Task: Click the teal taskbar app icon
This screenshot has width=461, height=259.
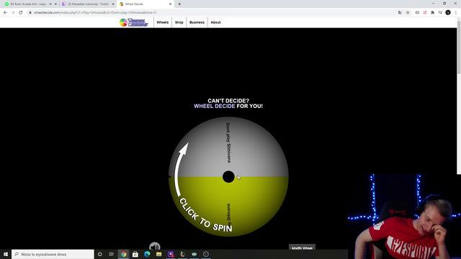Action: point(194,254)
